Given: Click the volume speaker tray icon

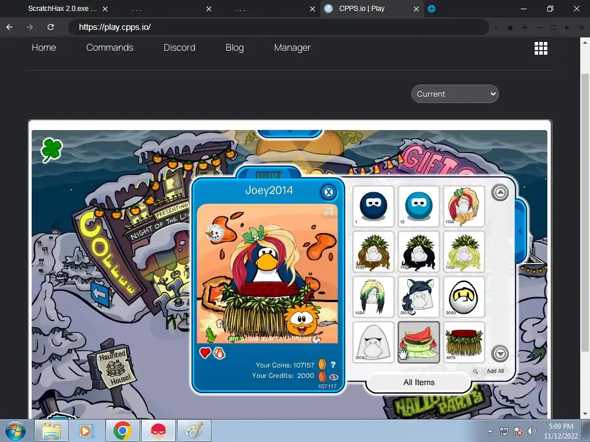Looking at the screenshot, I should click(x=532, y=432).
